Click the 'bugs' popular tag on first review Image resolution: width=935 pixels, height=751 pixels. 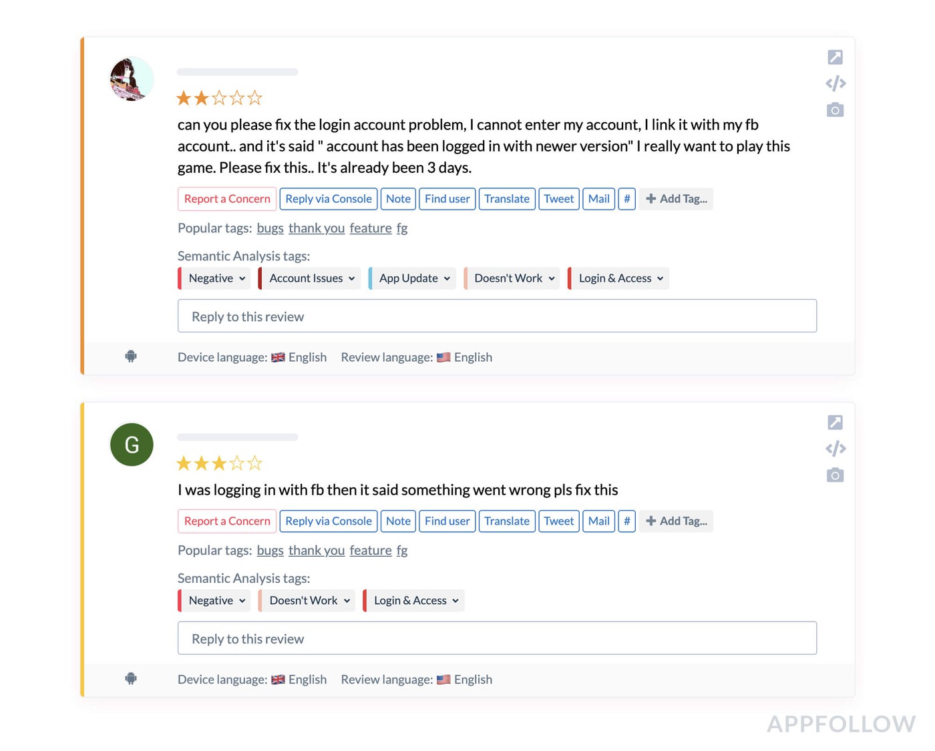(x=270, y=228)
